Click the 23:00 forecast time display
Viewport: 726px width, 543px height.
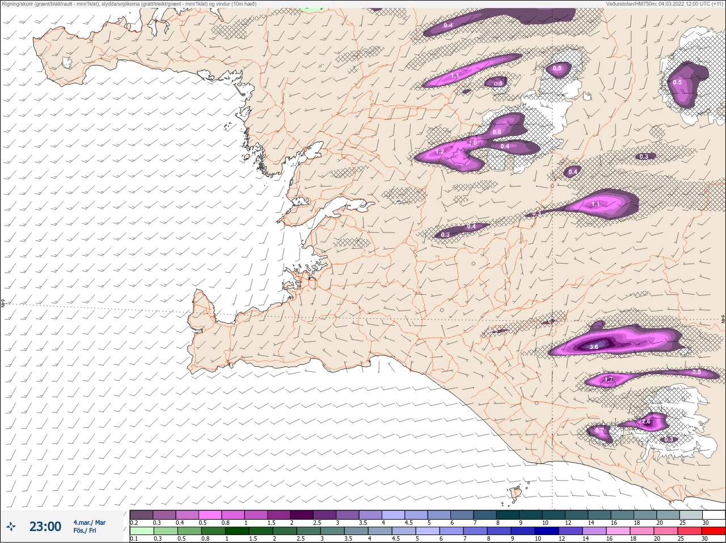click(45, 527)
